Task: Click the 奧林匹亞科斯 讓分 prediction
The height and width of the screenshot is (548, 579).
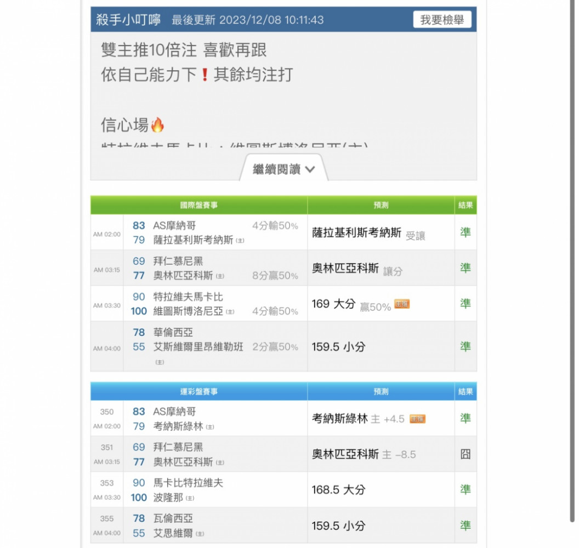Action: click(x=357, y=269)
